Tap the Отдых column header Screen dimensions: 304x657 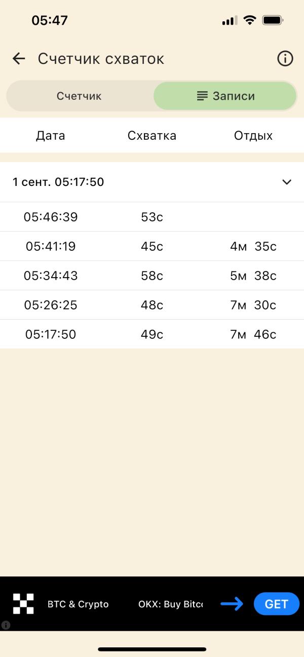(x=253, y=135)
